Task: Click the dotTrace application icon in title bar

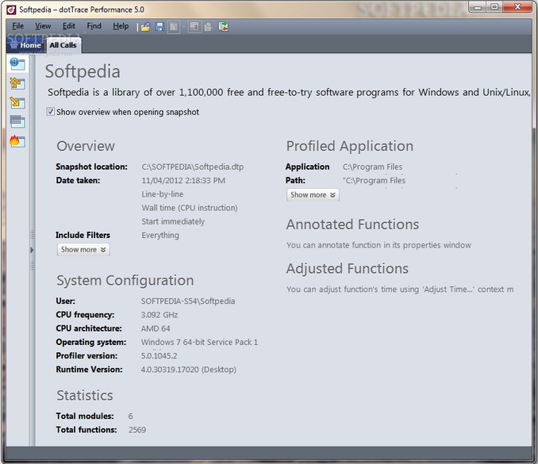Action: [x=11, y=10]
